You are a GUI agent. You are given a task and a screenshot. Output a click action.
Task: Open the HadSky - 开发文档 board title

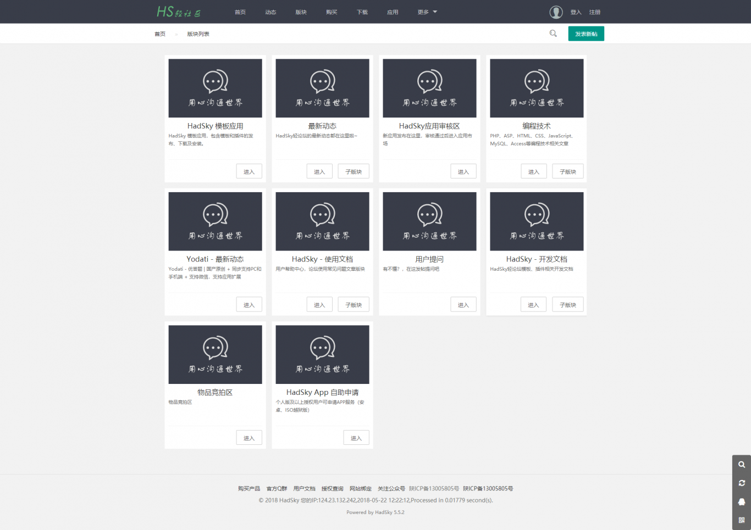point(537,259)
